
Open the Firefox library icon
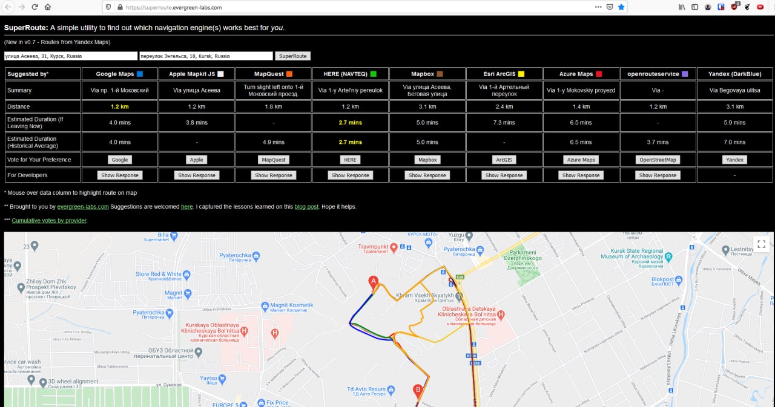682,7
